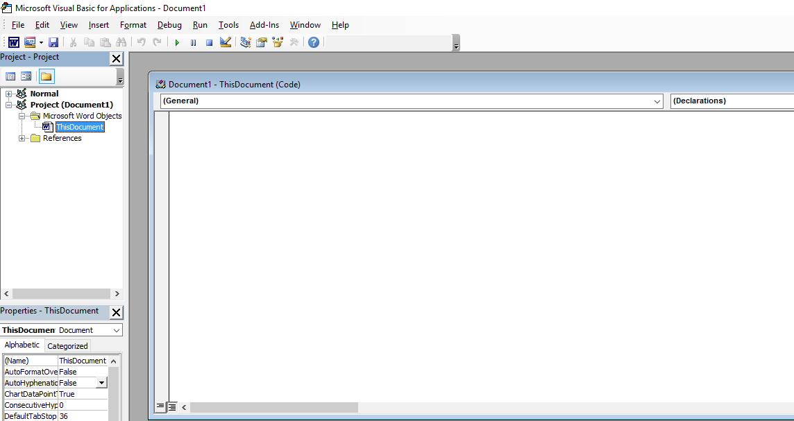Close the Project Explorer panel
The height and width of the screenshot is (421, 794).
point(117,59)
